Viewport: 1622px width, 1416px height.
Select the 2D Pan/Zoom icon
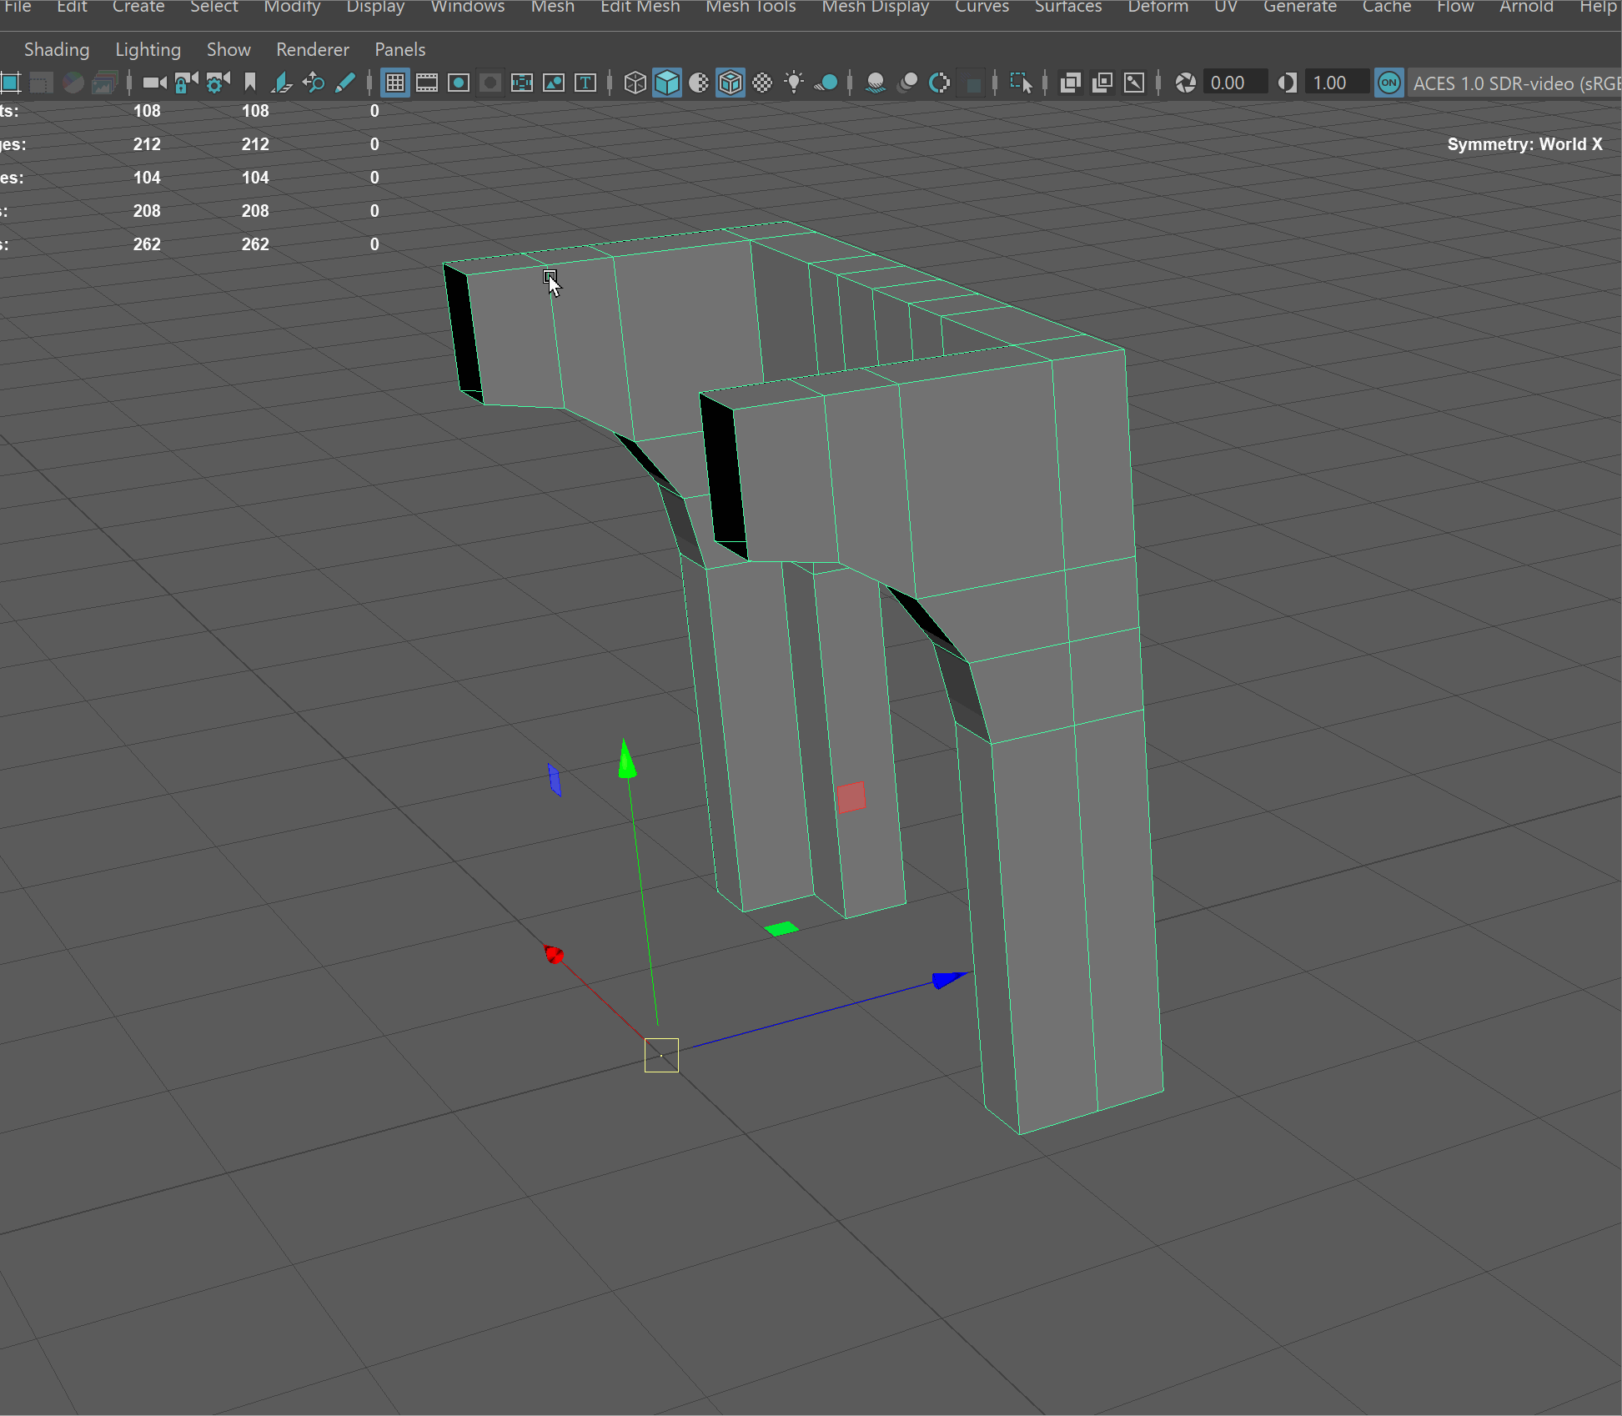[x=314, y=83]
